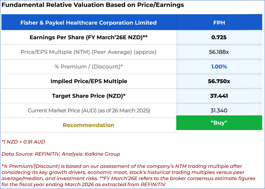Click the FPH ticker header cell
Viewport: 265px width, 189px height.
(x=219, y=23)
